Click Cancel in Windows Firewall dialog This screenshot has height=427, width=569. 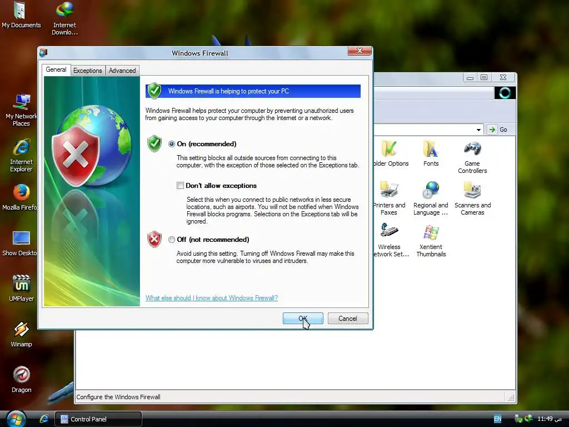(348, 319)
